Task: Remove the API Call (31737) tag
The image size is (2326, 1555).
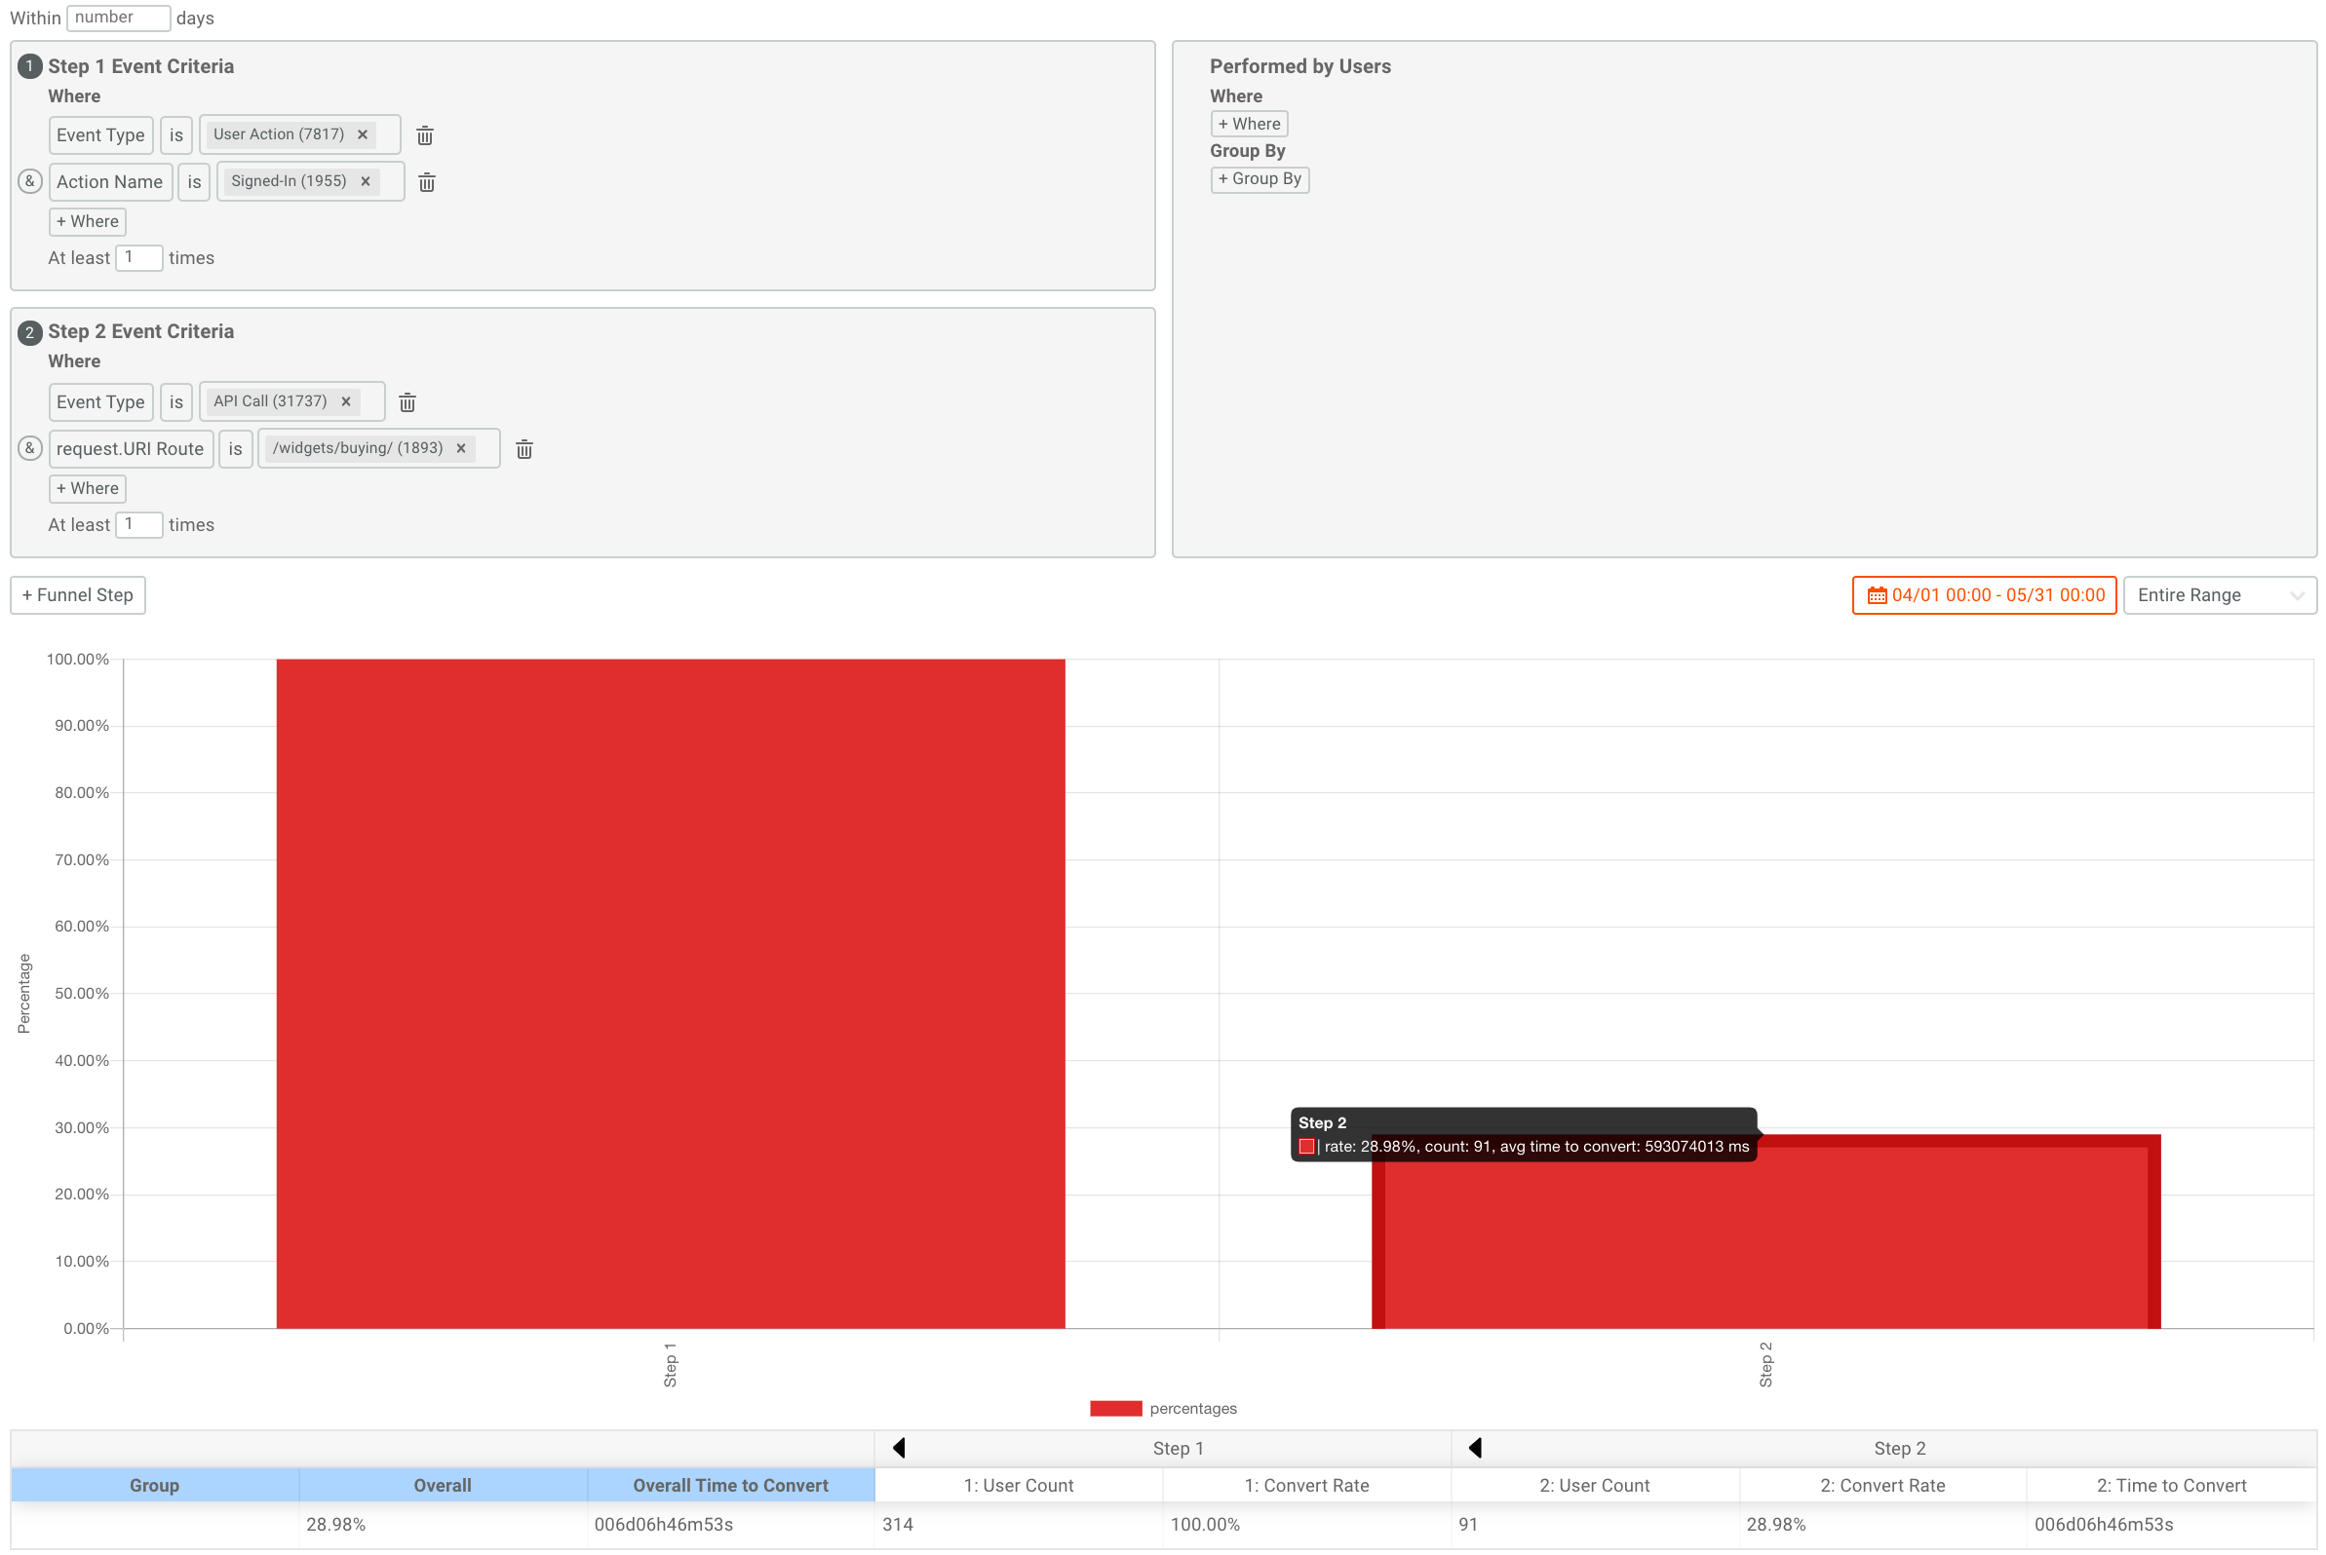Action: [345, 401]
